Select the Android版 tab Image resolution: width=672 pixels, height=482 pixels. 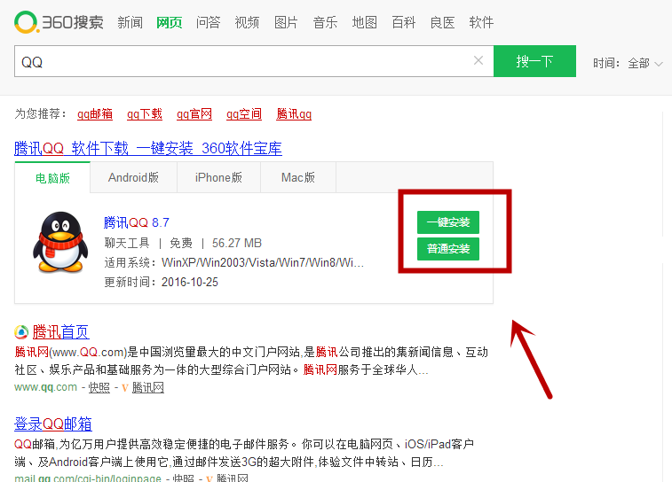[x=133, y=177]
